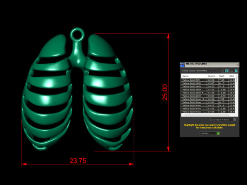Click the 12.73 DWT value
This screenshot has width=247, height=185.
coord(222,96)
